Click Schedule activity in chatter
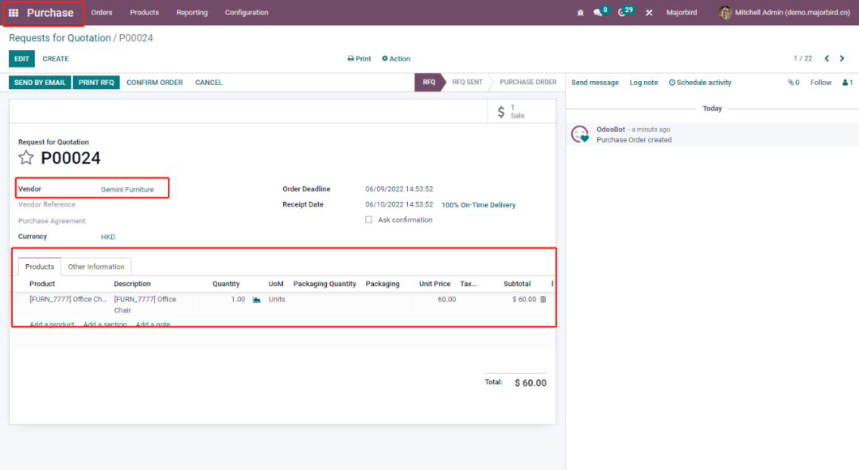The width and height of the screenshot is (859, 470). (x=700, y=83)
